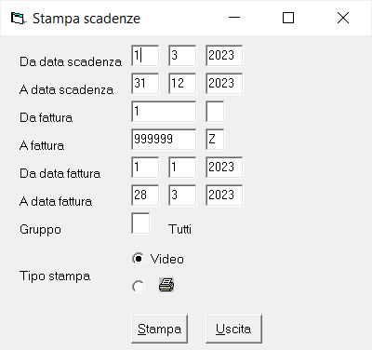Viewport: 372px width, 350px height.
Task: Focus the Da data scadenza month field
Action: pos(182,56)
